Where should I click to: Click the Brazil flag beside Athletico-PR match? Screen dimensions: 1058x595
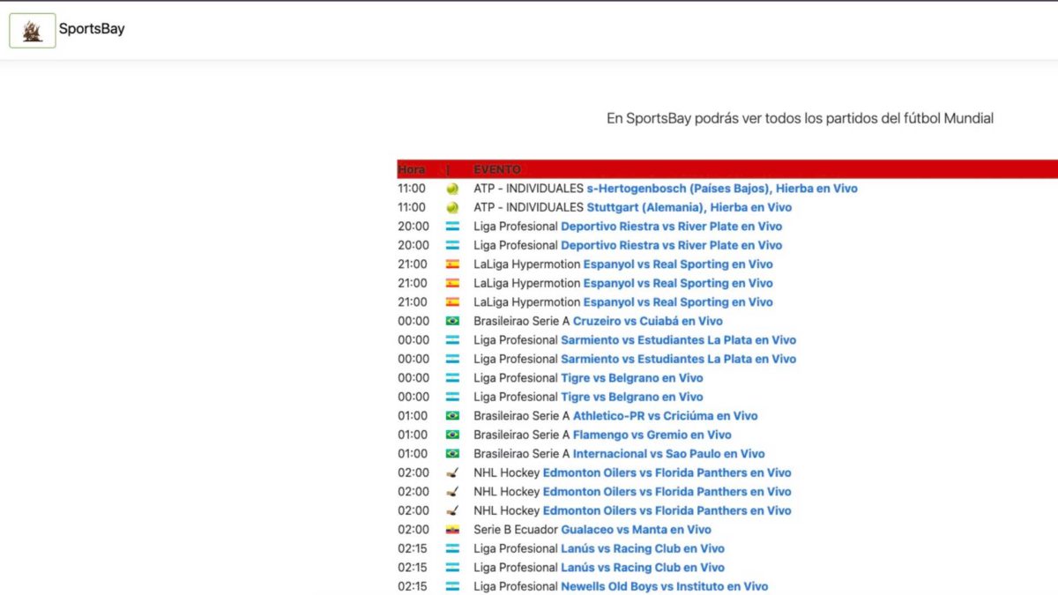[x=452, y=416]
